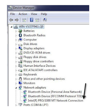Click the Display adapters icon
Viewport: 112px width, 110px height.
pyautogui.click(x=20, y=48)
